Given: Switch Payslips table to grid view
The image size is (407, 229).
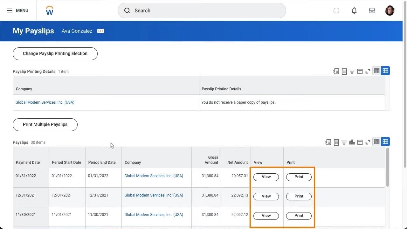Looking at the screenshot, I should (x=385, y=142).
